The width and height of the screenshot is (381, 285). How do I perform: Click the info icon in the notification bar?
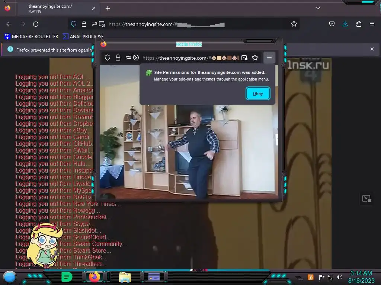[10, 49]
